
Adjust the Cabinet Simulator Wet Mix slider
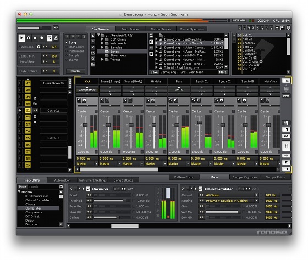pos(223,212)
